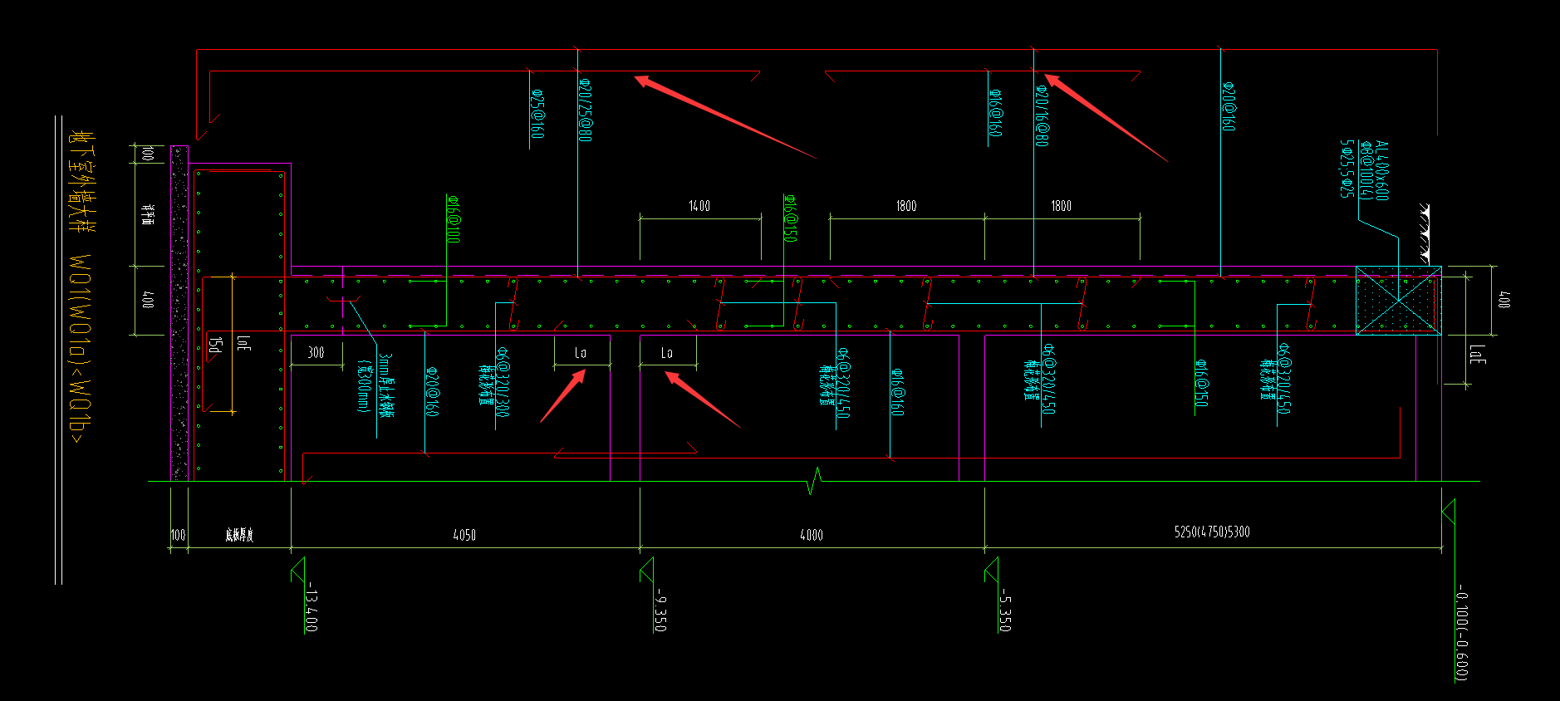Viewport: 1560px width, 701px height.
Task: Select the (宽300mm) note text
Action: point(363,386)
